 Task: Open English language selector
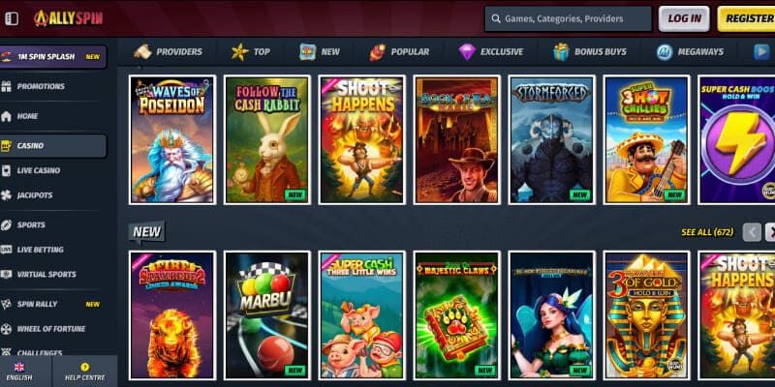click(19, 372)
